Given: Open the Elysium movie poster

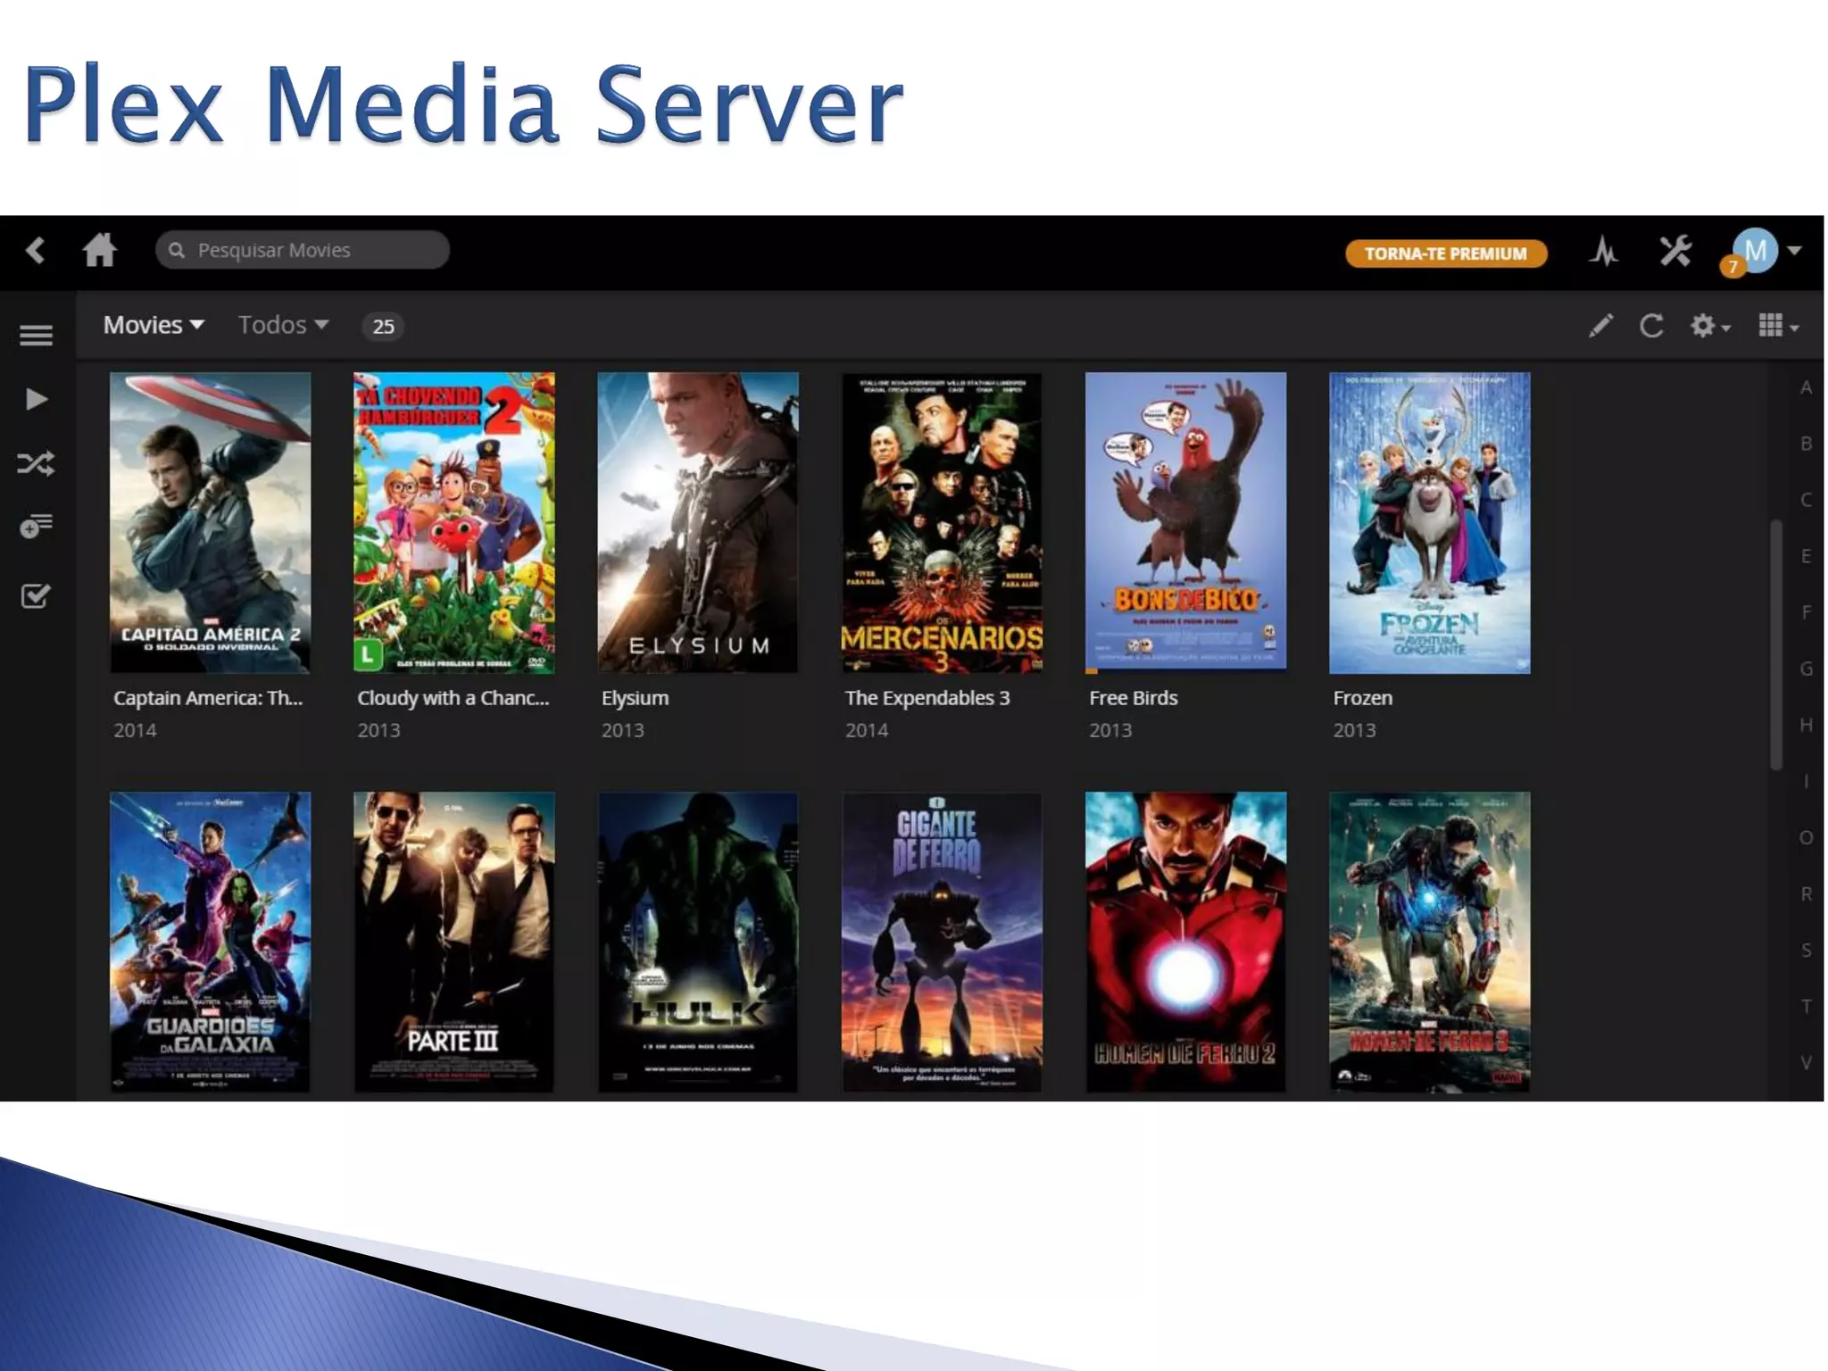Looking at the screenshot, I should [x=697, y=523].
